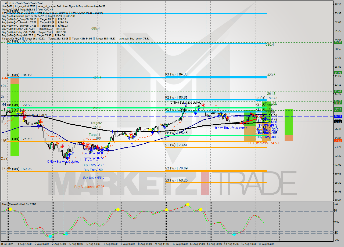Click the 'R2 (w) | 80.81' weekly label
This screenshot has width=344, height=247.
176,97
